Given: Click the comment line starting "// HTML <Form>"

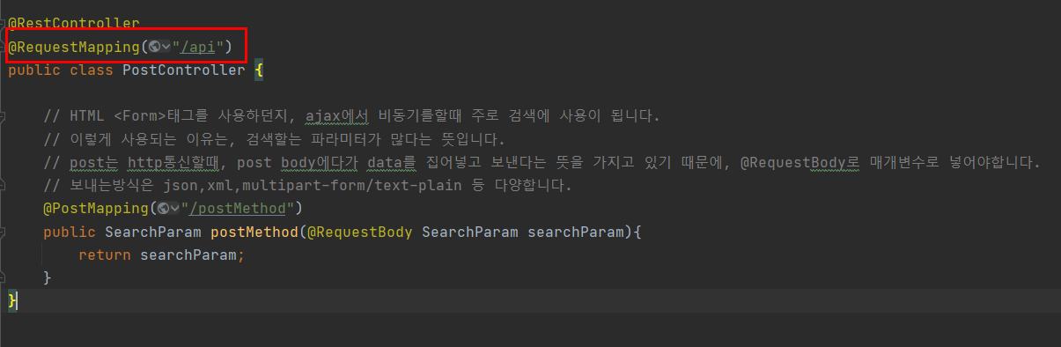Looking at the screenshot, I should coord(351,116).
